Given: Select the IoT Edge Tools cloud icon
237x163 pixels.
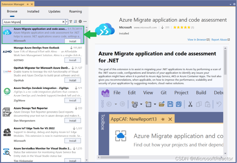Looking at the screenshot, I should pos(7,132).
